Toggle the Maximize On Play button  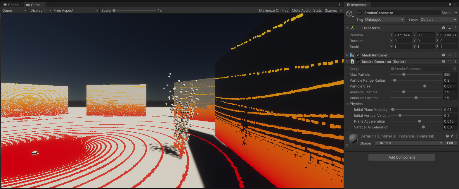[274, 11]
